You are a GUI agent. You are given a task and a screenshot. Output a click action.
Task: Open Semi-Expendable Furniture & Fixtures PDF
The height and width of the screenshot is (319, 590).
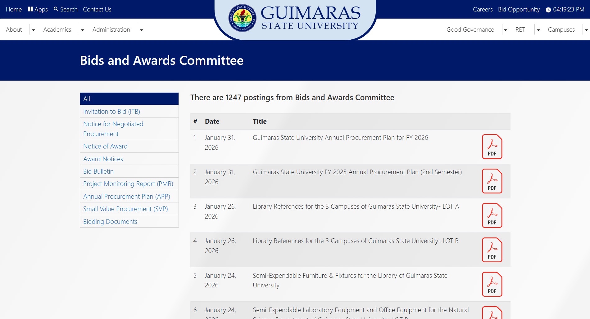492,284
